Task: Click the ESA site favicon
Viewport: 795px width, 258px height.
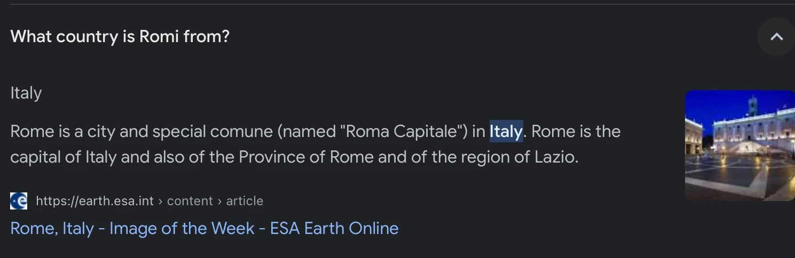Action: click(x=19, y=201)
